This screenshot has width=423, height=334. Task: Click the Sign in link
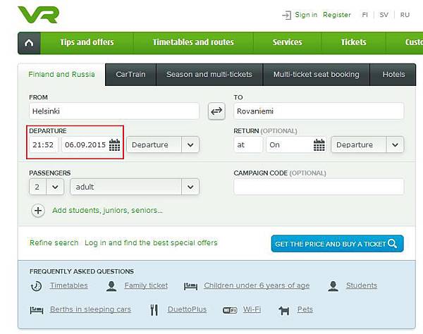[306, 15]
